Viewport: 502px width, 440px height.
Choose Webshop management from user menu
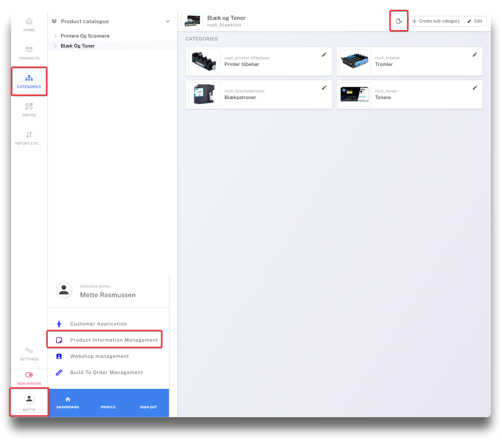(99, 356)
